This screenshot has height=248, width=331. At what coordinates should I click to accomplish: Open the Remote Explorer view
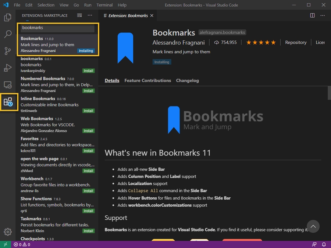[x=8, y=85]
